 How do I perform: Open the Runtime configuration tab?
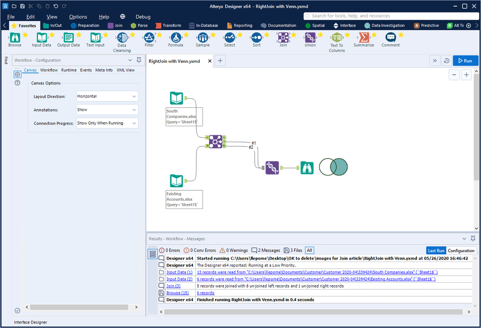click(x=69, y=70)
